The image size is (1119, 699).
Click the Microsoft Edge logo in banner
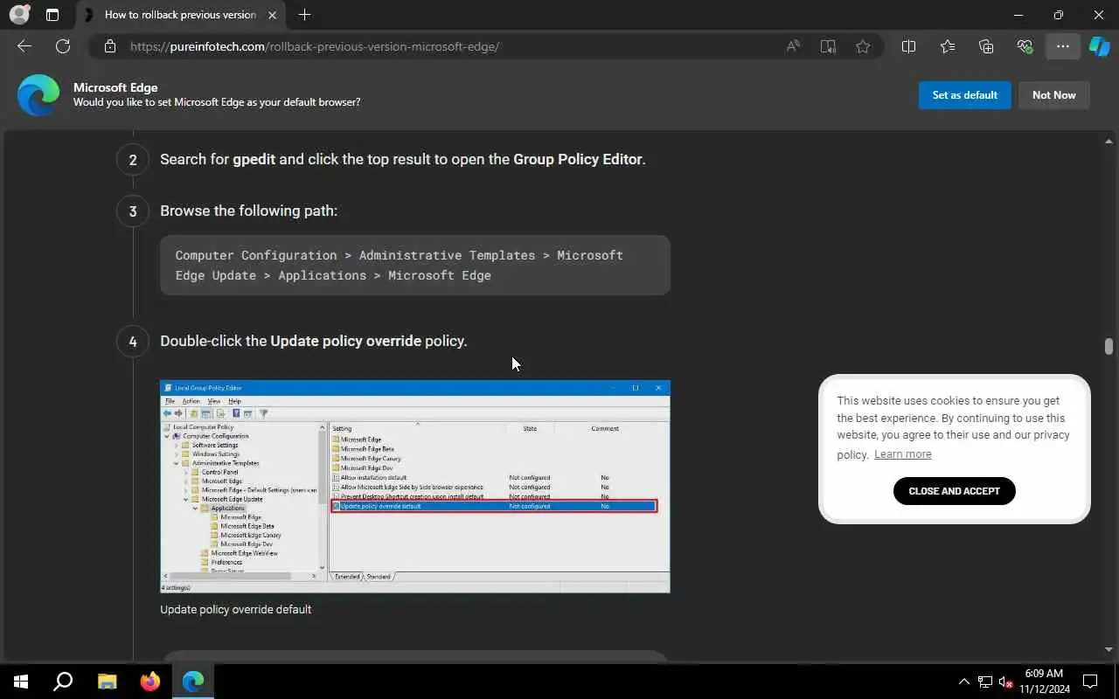point(38,95)
